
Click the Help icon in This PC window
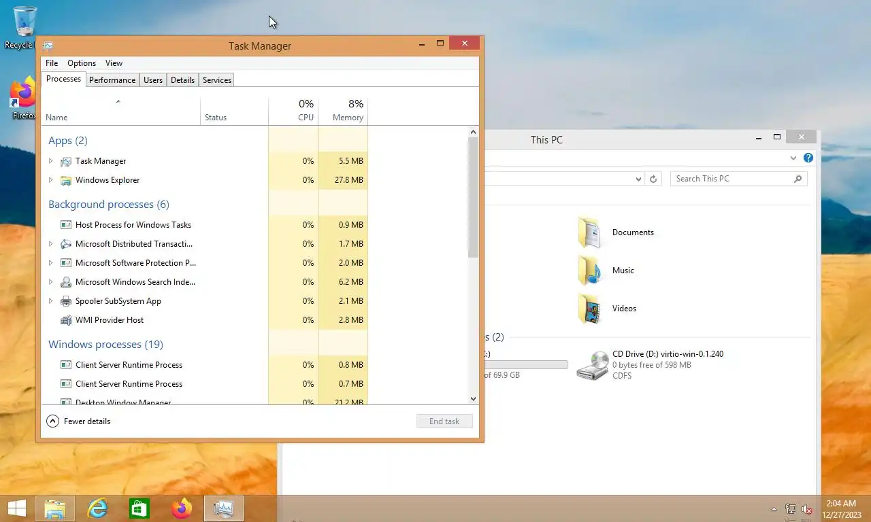coord(808,158)
